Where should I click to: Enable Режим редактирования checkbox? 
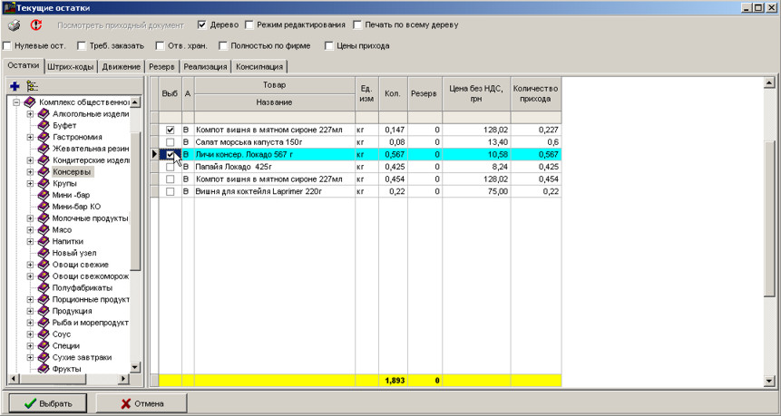pos(250,24)
